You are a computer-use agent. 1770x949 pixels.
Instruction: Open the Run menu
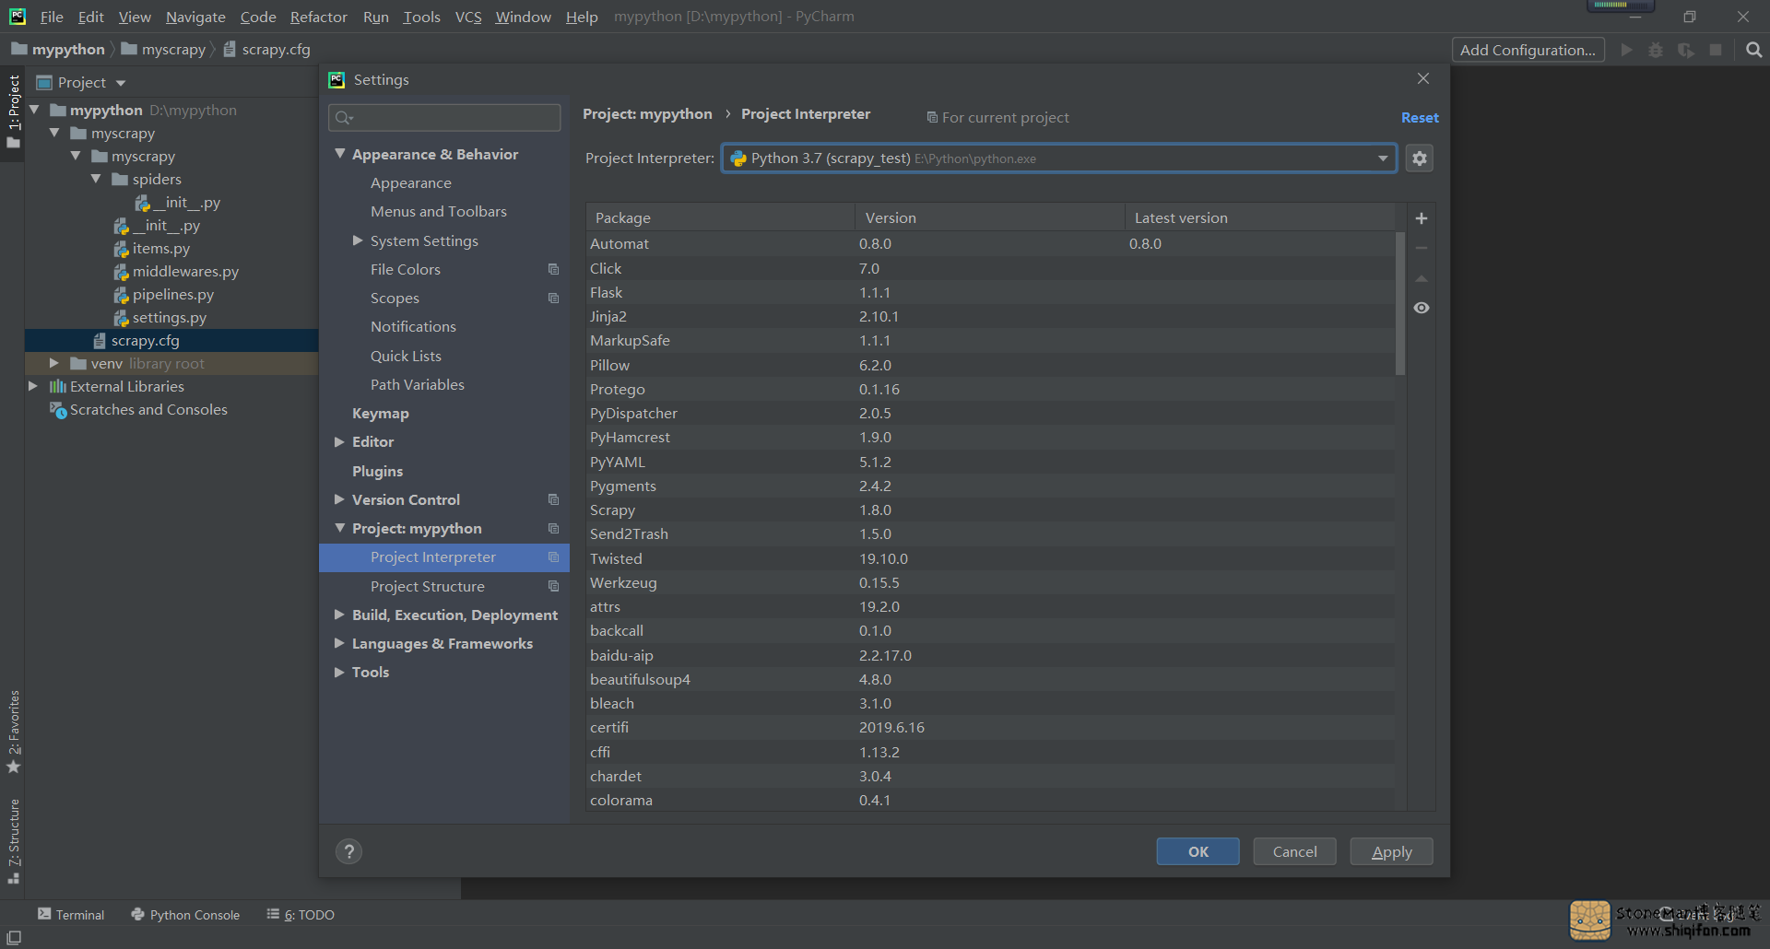[x=375, y=17]
